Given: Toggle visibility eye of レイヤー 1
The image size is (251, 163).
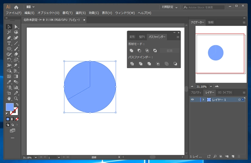Looking at the screenshot, I should coord(192,99).
